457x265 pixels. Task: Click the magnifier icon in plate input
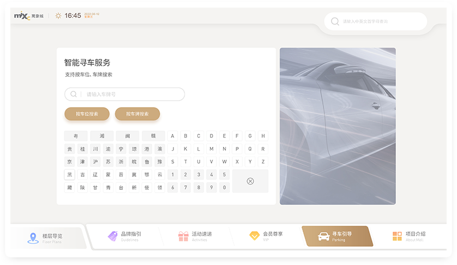73,94
